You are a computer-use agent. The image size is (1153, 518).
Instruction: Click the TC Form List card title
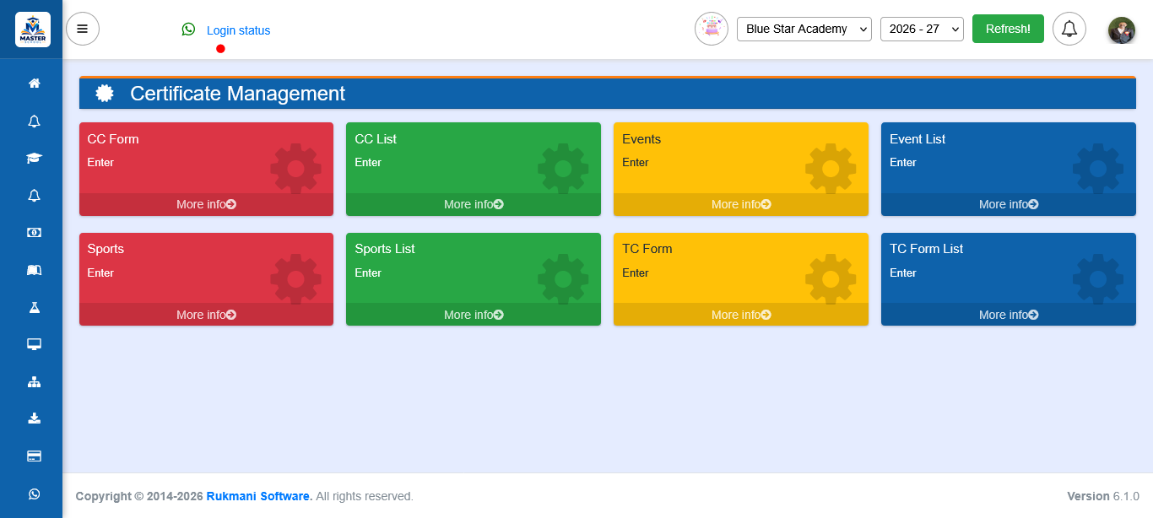(x=927, y=249)
